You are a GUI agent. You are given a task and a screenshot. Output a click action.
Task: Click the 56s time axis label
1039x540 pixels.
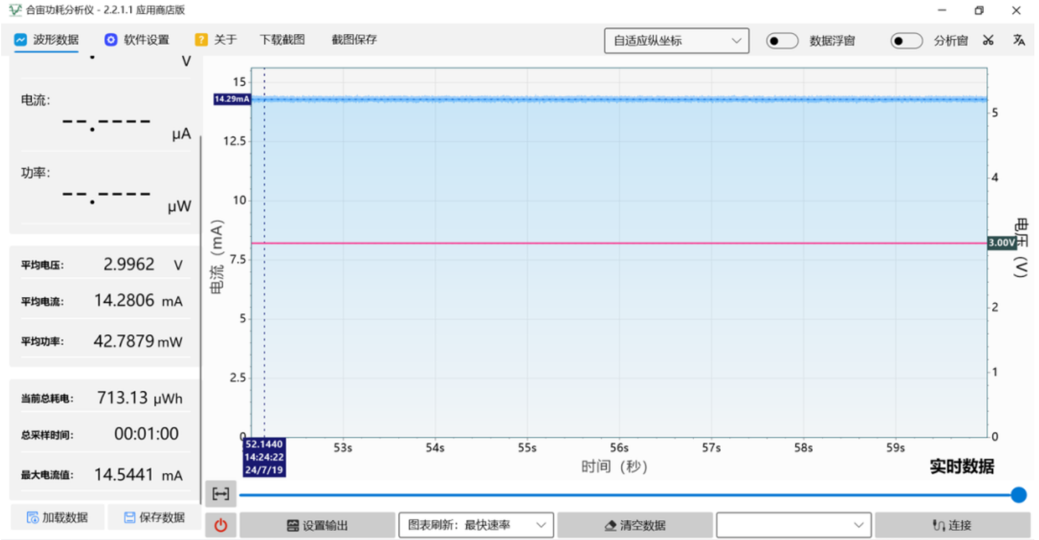pyautogui.click(x=619, y=448)
